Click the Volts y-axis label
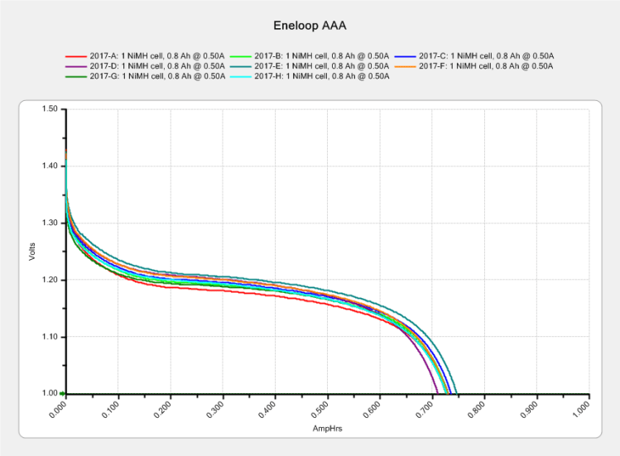 pos(32,251)
